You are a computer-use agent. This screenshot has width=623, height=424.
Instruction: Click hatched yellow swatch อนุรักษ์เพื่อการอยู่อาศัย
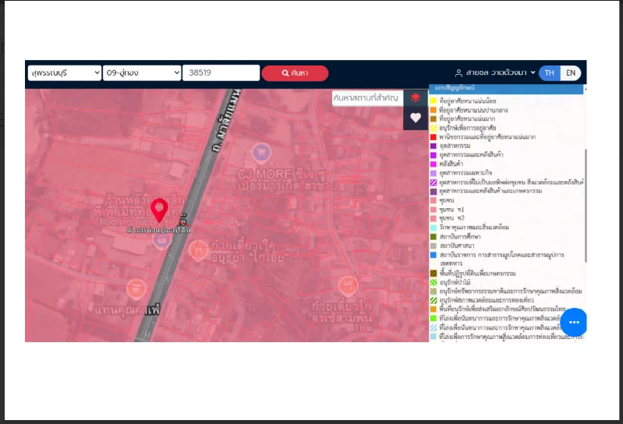[x=434, y=128]
